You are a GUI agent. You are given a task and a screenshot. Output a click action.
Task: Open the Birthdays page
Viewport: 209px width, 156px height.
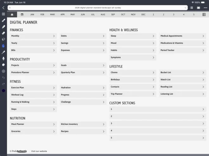point(133,80)
